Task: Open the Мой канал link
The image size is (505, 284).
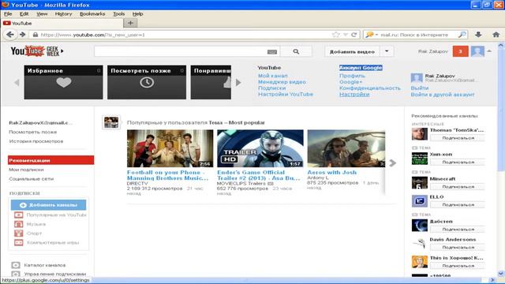Action: [273, 76]
